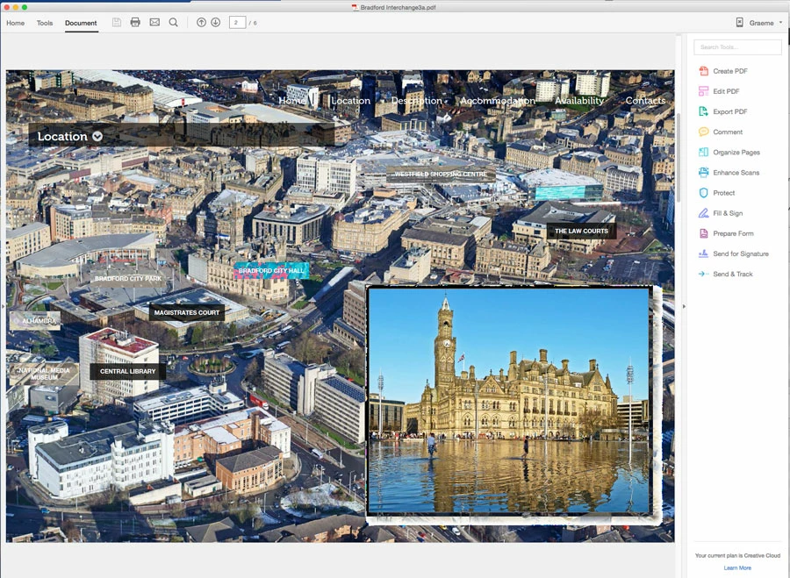
Task: Click the Westfield Shopping Centre label
Action: [441, 174]
